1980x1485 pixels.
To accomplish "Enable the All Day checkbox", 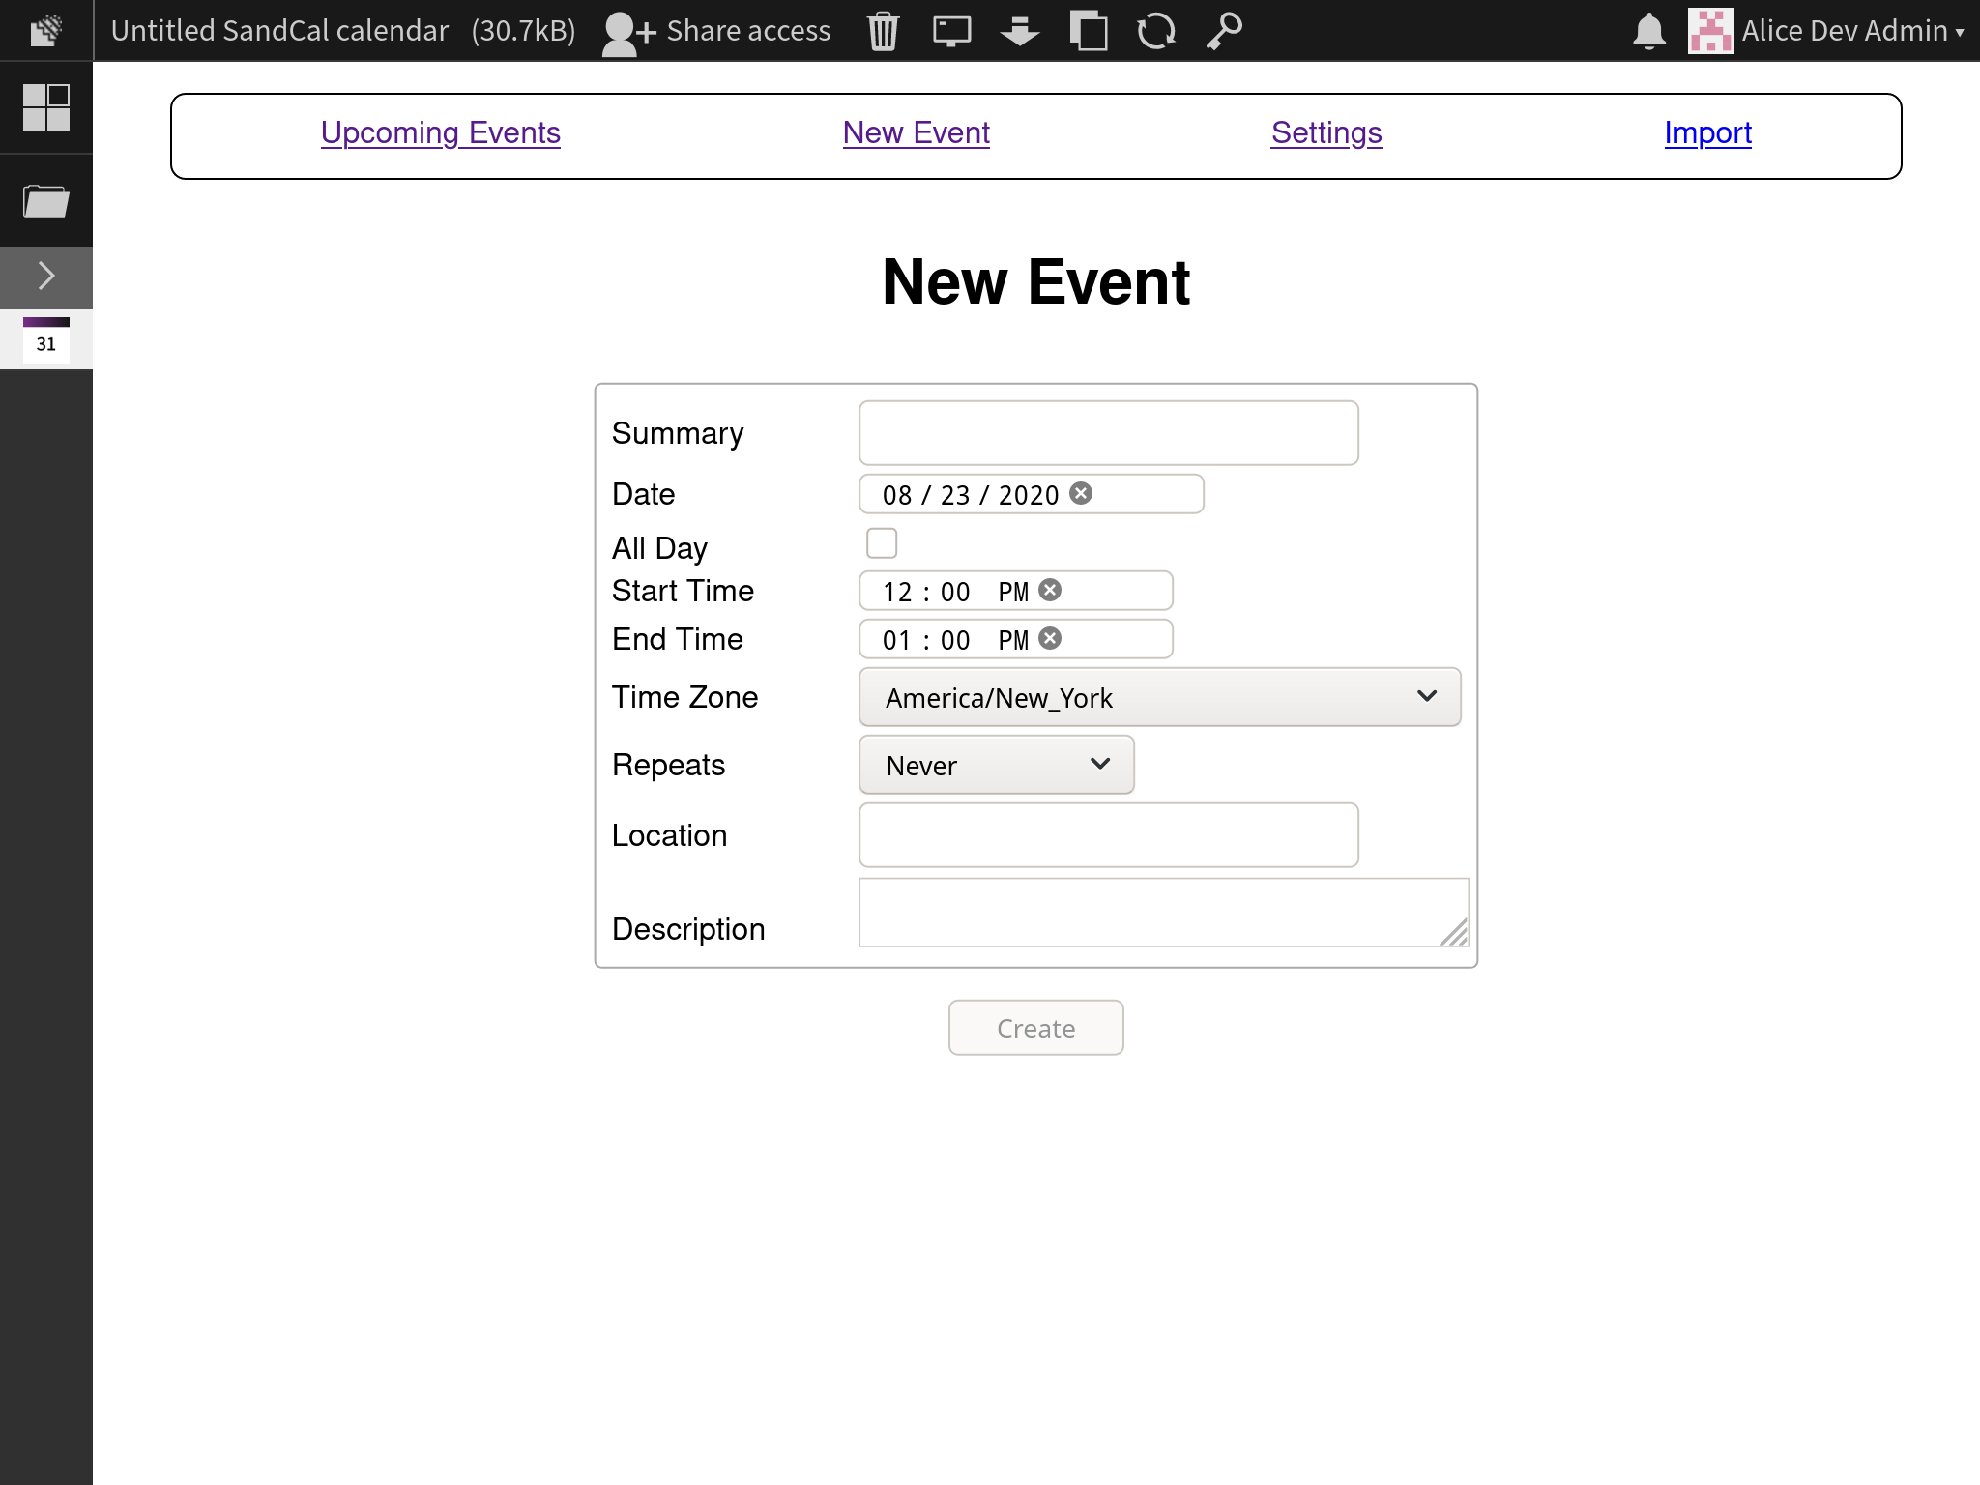I will 882,543.
